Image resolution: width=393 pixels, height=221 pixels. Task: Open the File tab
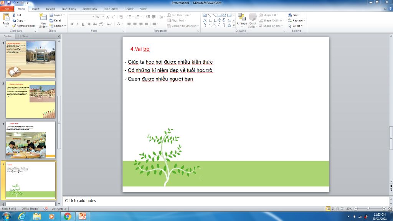(7, 9)
